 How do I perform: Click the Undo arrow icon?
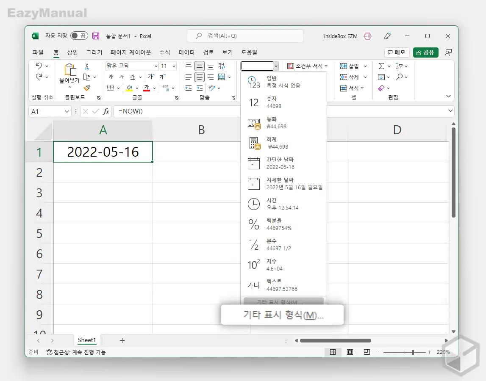(x=39, y=66)
